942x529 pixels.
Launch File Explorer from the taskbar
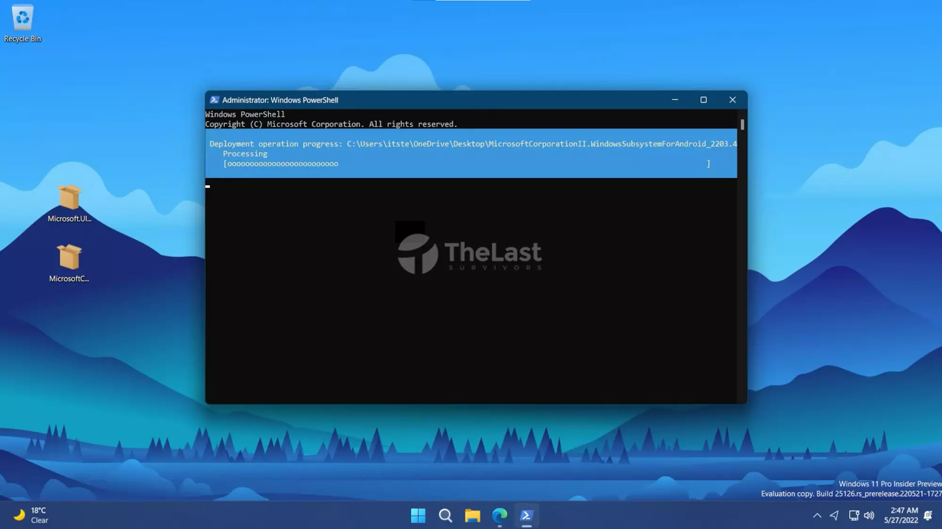pyautogui.click(x=472, y=515)
